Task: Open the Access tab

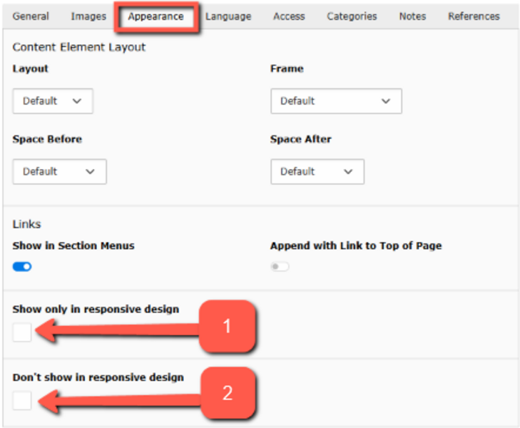Action: coord(289,16)
